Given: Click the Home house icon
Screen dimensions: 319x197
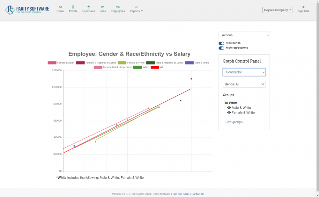Looking at the screenshot, I should click(60, 7).
